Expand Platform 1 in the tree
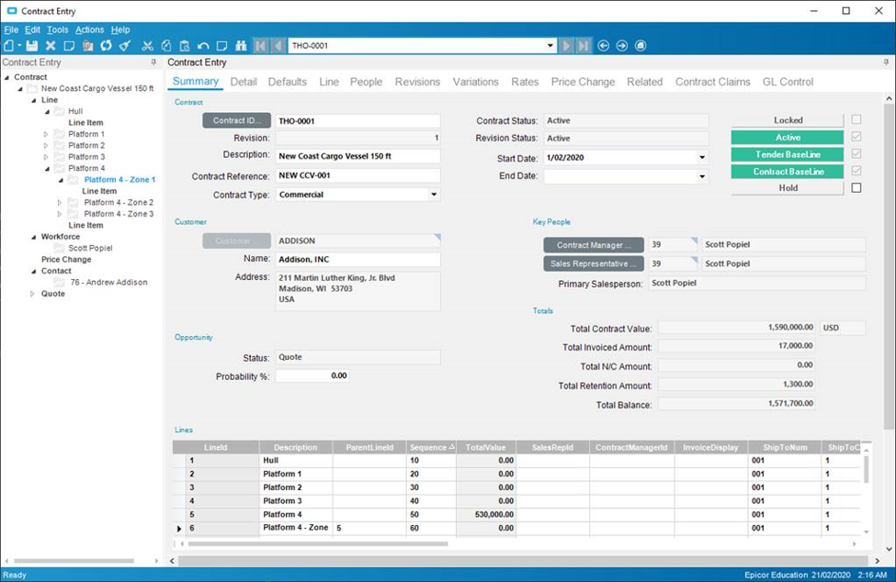 pyautogui.click(x=46, y=134)
